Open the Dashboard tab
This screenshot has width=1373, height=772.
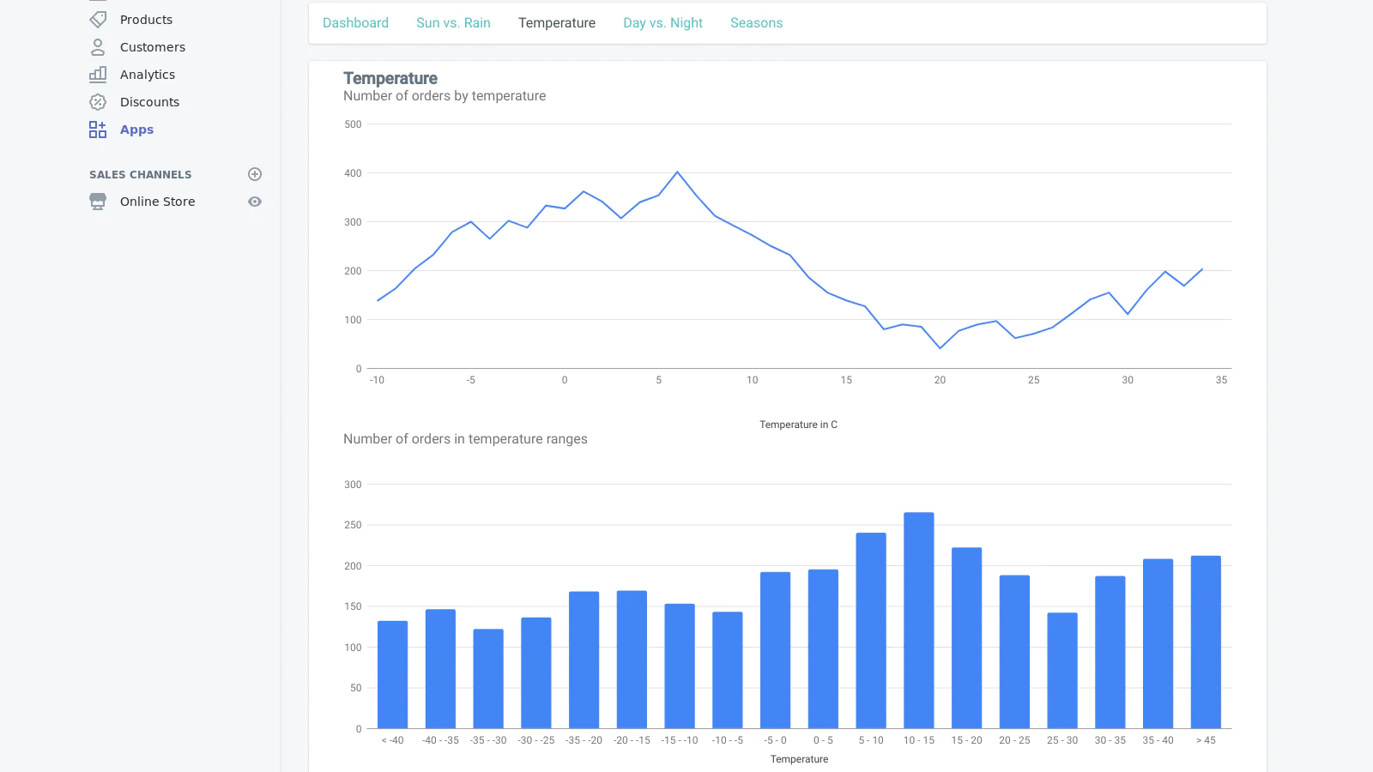coord(355,23)
